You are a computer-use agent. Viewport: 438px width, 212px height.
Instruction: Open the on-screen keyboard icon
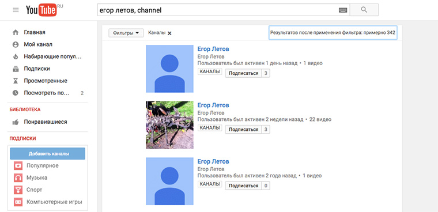pos(343,10)
